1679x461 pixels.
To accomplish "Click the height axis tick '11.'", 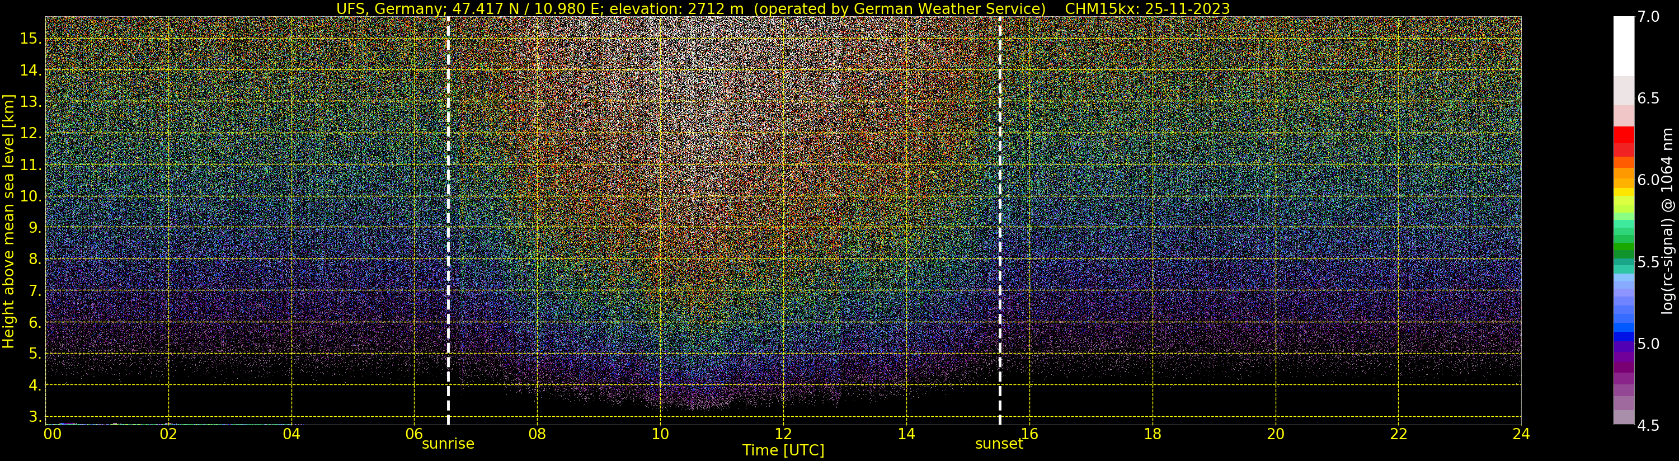I will coord(30,165).
